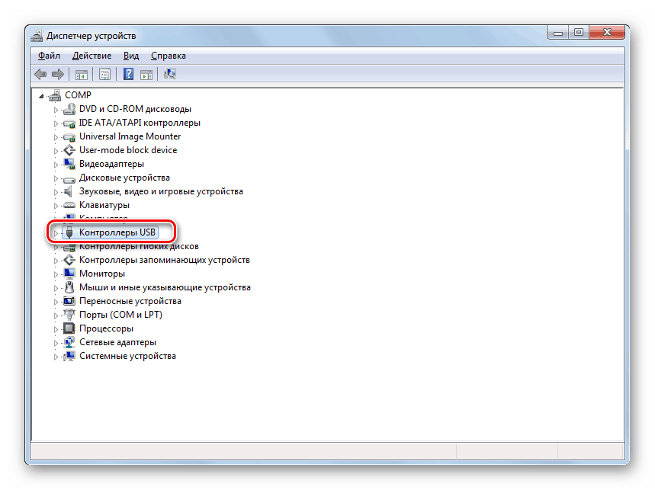The image size is (655, 490).
Task: Expand the Процессоры node arrow
Action: (x=56, y=329)
